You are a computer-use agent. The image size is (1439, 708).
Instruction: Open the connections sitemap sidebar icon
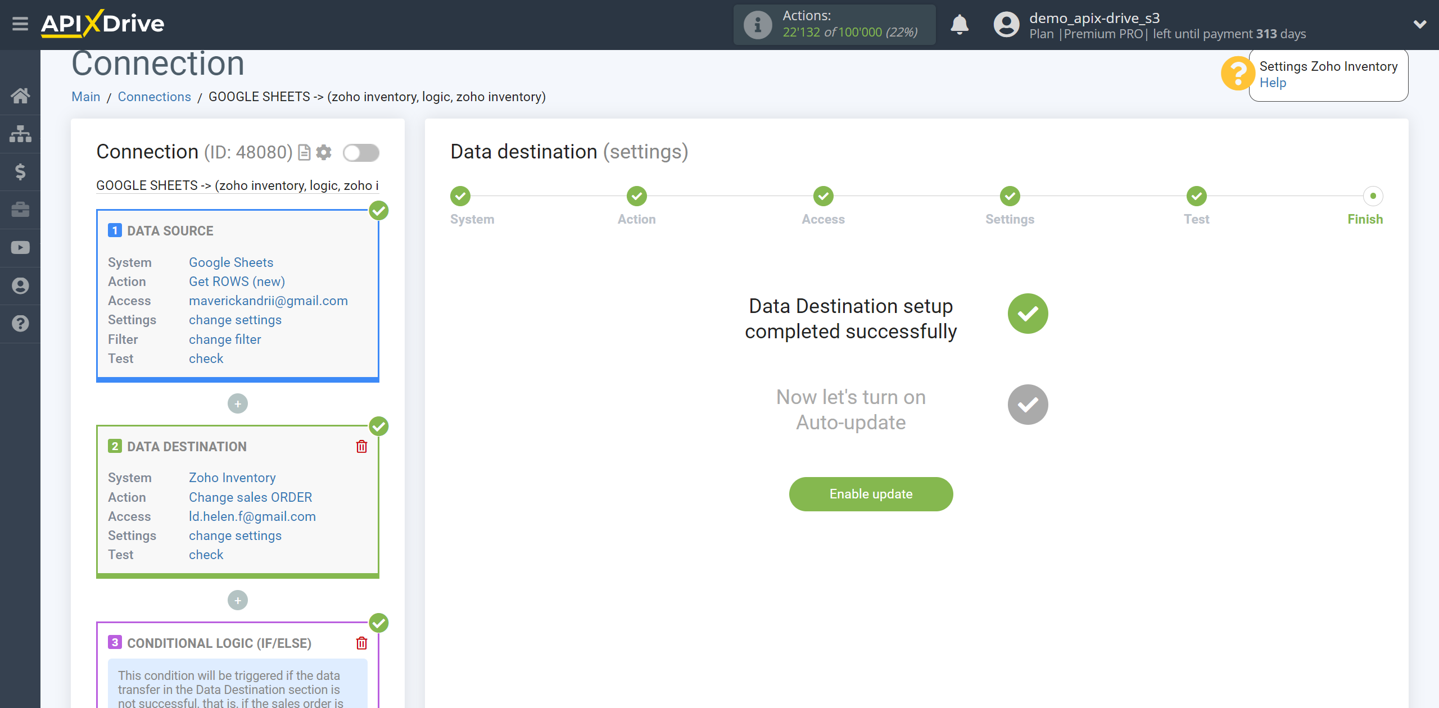[20, 134]
